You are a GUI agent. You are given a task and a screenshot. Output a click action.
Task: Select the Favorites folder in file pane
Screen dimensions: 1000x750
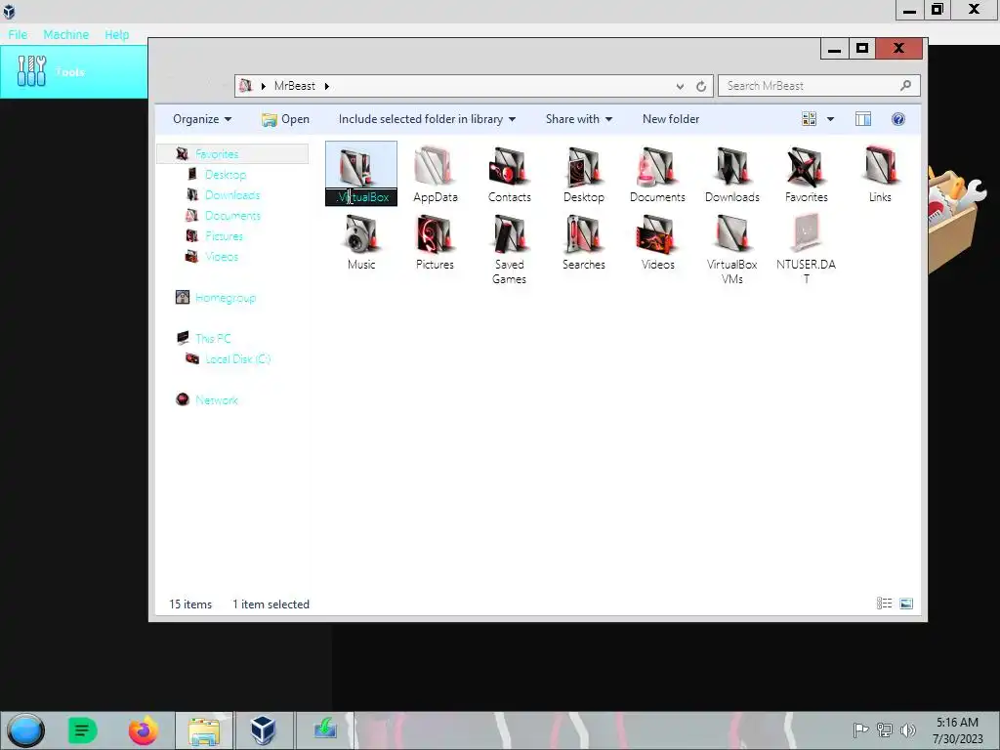click(x=806, y=175)
